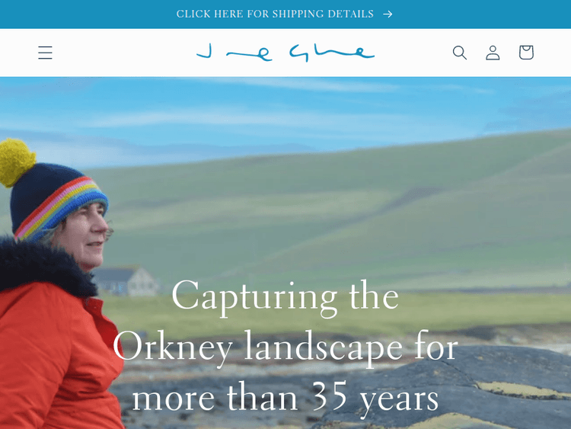View the shopping cart bag icon
Image resolution: width=571 pixels, height=429 pixels.
click(x=526, y=53)
